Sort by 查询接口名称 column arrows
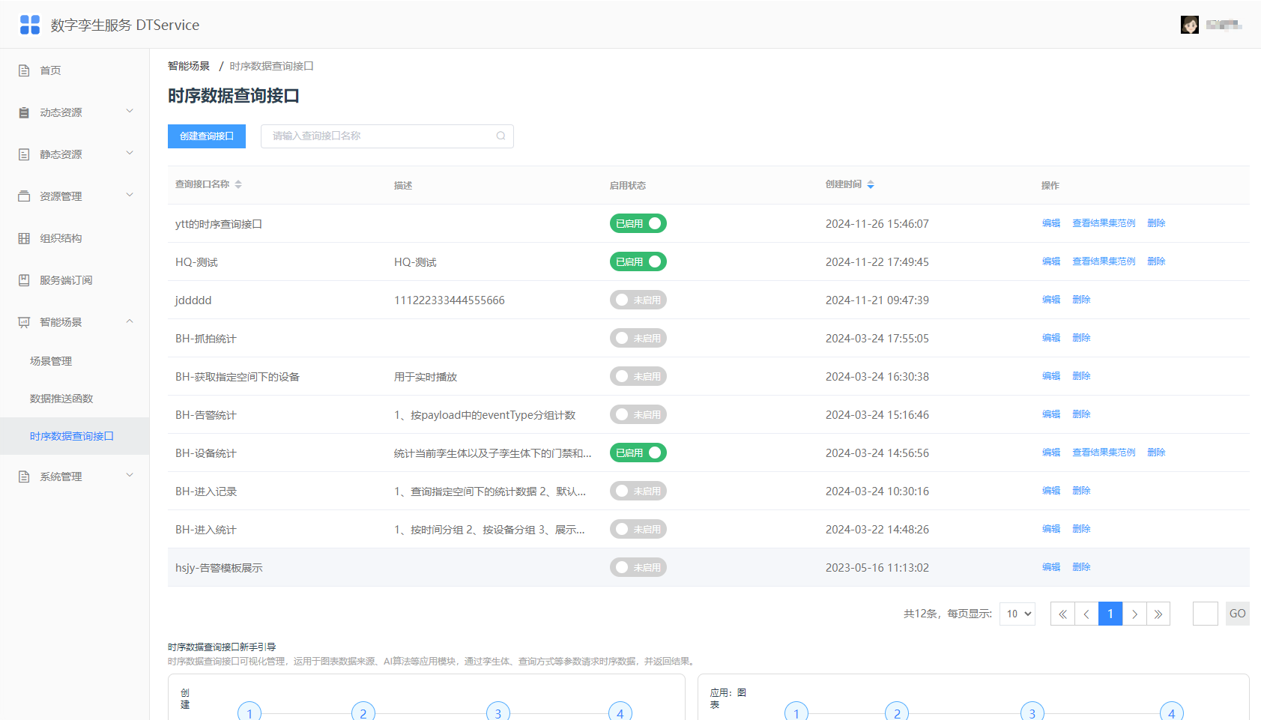Image resolution: width=1261 pixels, height=720 pixels. [238, 184]
